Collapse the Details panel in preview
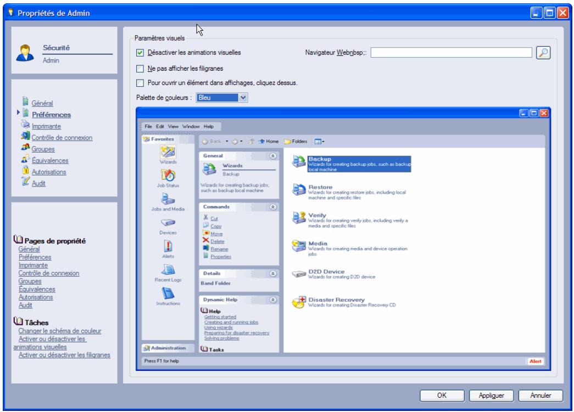This screenshot has height=412, width=574. pyautogui.click(x=273, y=273)
